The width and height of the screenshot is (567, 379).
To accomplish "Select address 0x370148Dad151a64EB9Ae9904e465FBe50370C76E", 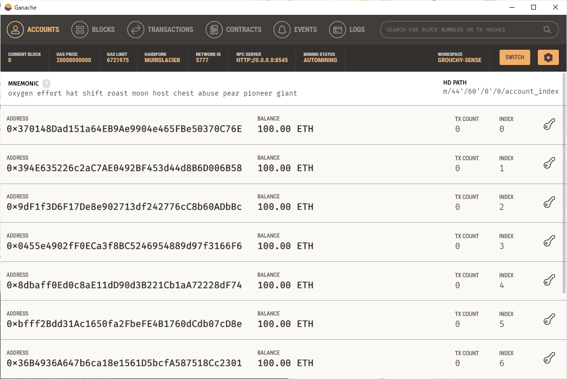I will [x=124, y=129].
